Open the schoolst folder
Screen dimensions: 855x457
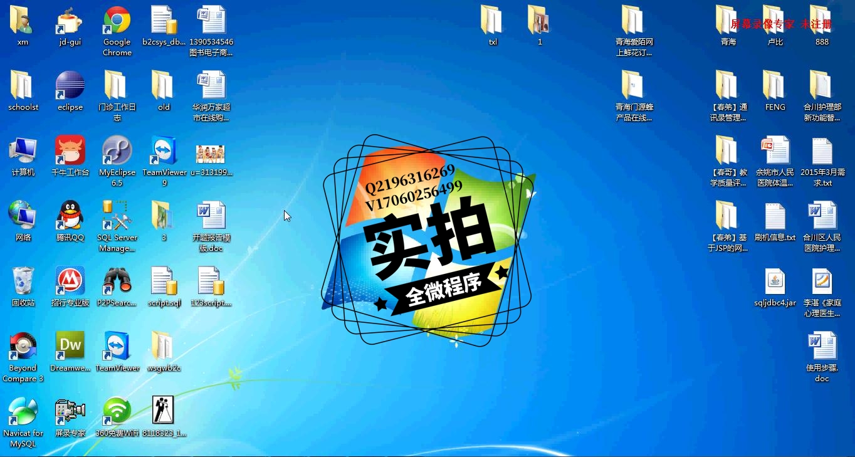23,85
